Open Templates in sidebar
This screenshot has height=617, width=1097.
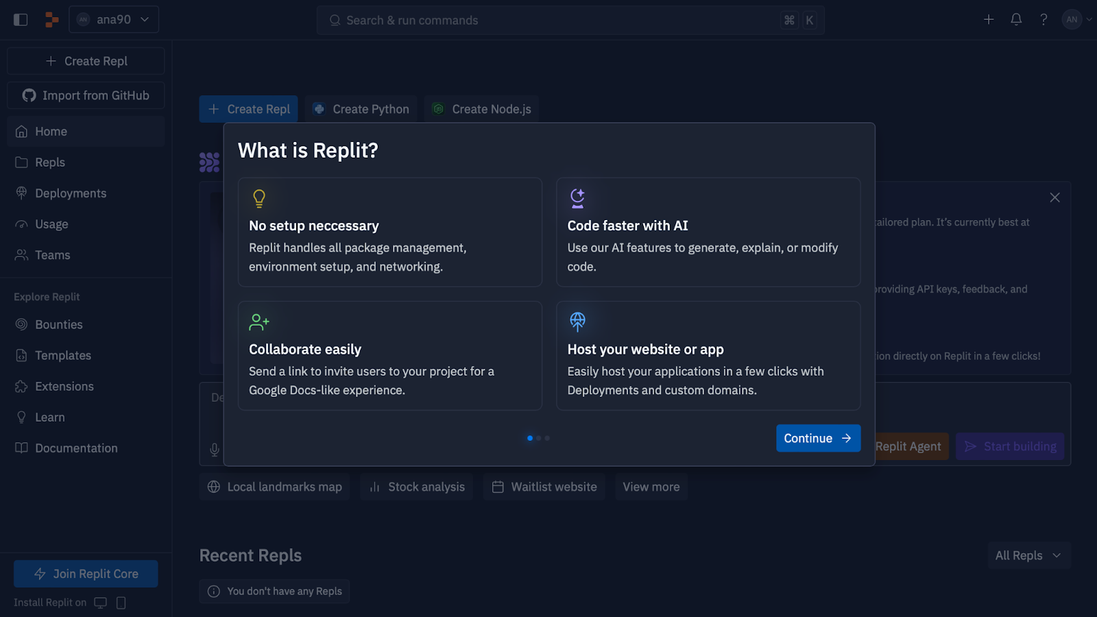86,355
